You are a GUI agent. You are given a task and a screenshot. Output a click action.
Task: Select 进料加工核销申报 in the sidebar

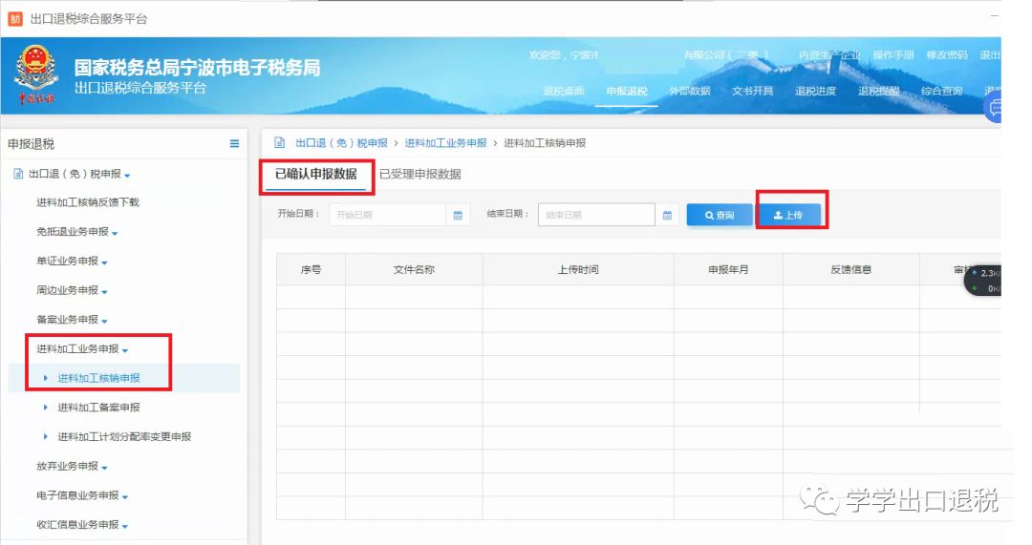[98, 378]
